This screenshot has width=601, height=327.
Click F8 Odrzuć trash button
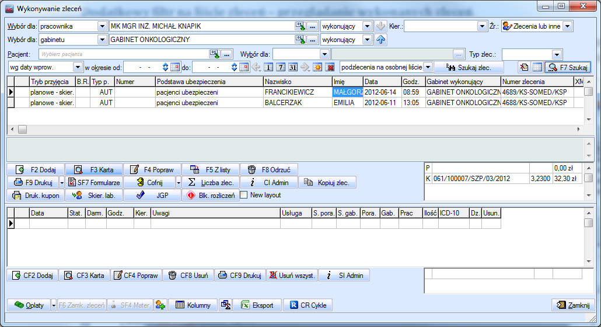(269, 169)
